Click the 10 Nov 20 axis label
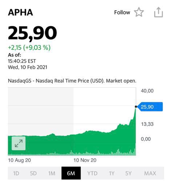172x185 pixels. [x=85, y=160]
